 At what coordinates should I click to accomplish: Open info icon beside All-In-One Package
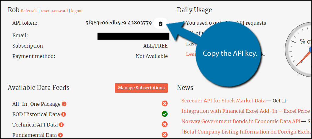(x=64, y=104)
